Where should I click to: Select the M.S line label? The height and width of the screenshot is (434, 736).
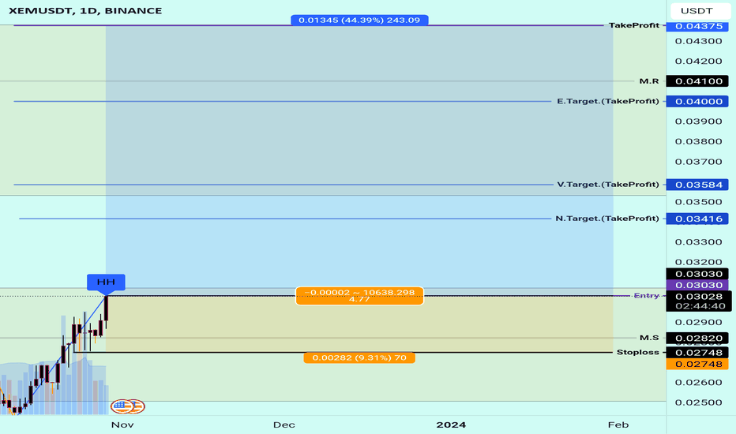point(649,338)
